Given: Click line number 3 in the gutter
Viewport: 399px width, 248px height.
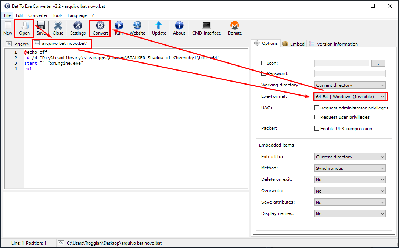Looking at the screenshot, I should (x=15, y=63).
